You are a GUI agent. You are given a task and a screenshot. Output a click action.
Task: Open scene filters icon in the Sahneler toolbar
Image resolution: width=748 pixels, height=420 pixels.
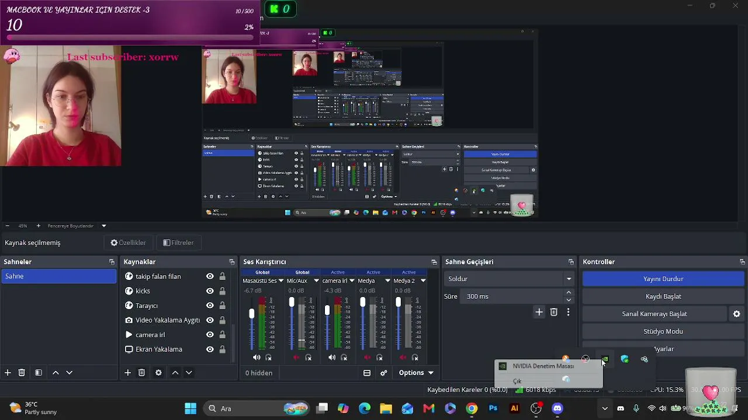tap(38, 373)
